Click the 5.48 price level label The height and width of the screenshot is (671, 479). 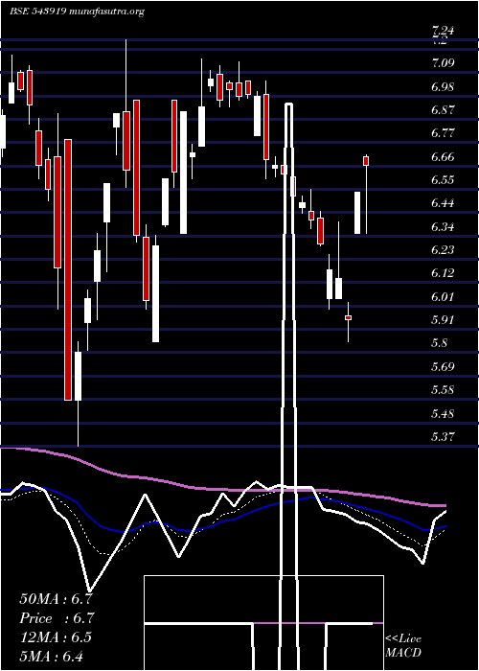443,413
